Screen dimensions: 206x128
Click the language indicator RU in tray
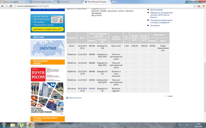180,125
